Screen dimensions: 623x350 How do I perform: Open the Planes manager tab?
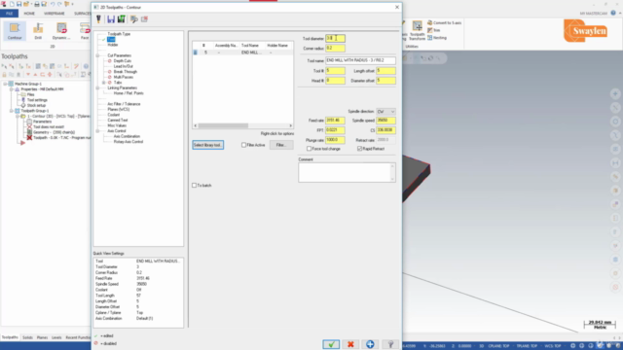42,337
